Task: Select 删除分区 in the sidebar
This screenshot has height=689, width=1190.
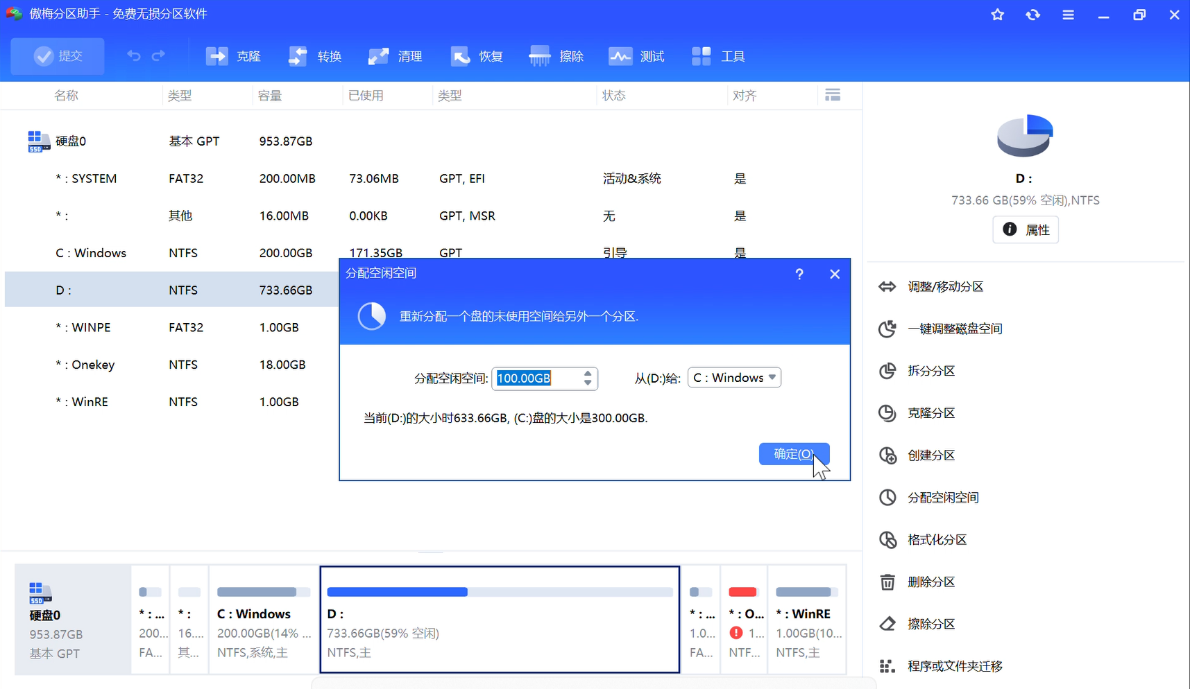Action: pos(917,582)
